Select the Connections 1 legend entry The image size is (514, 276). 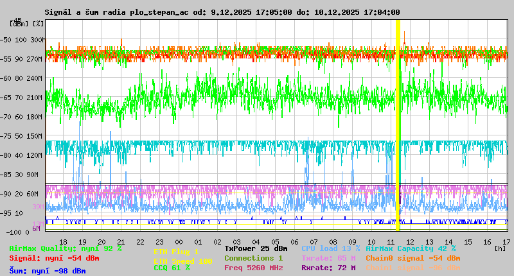[x=253, y=258]
